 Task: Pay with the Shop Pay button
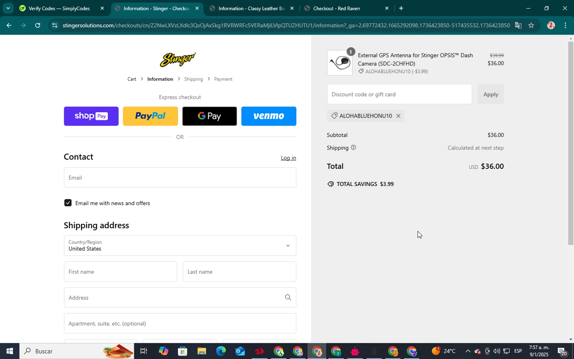click(x=91, y=116)
